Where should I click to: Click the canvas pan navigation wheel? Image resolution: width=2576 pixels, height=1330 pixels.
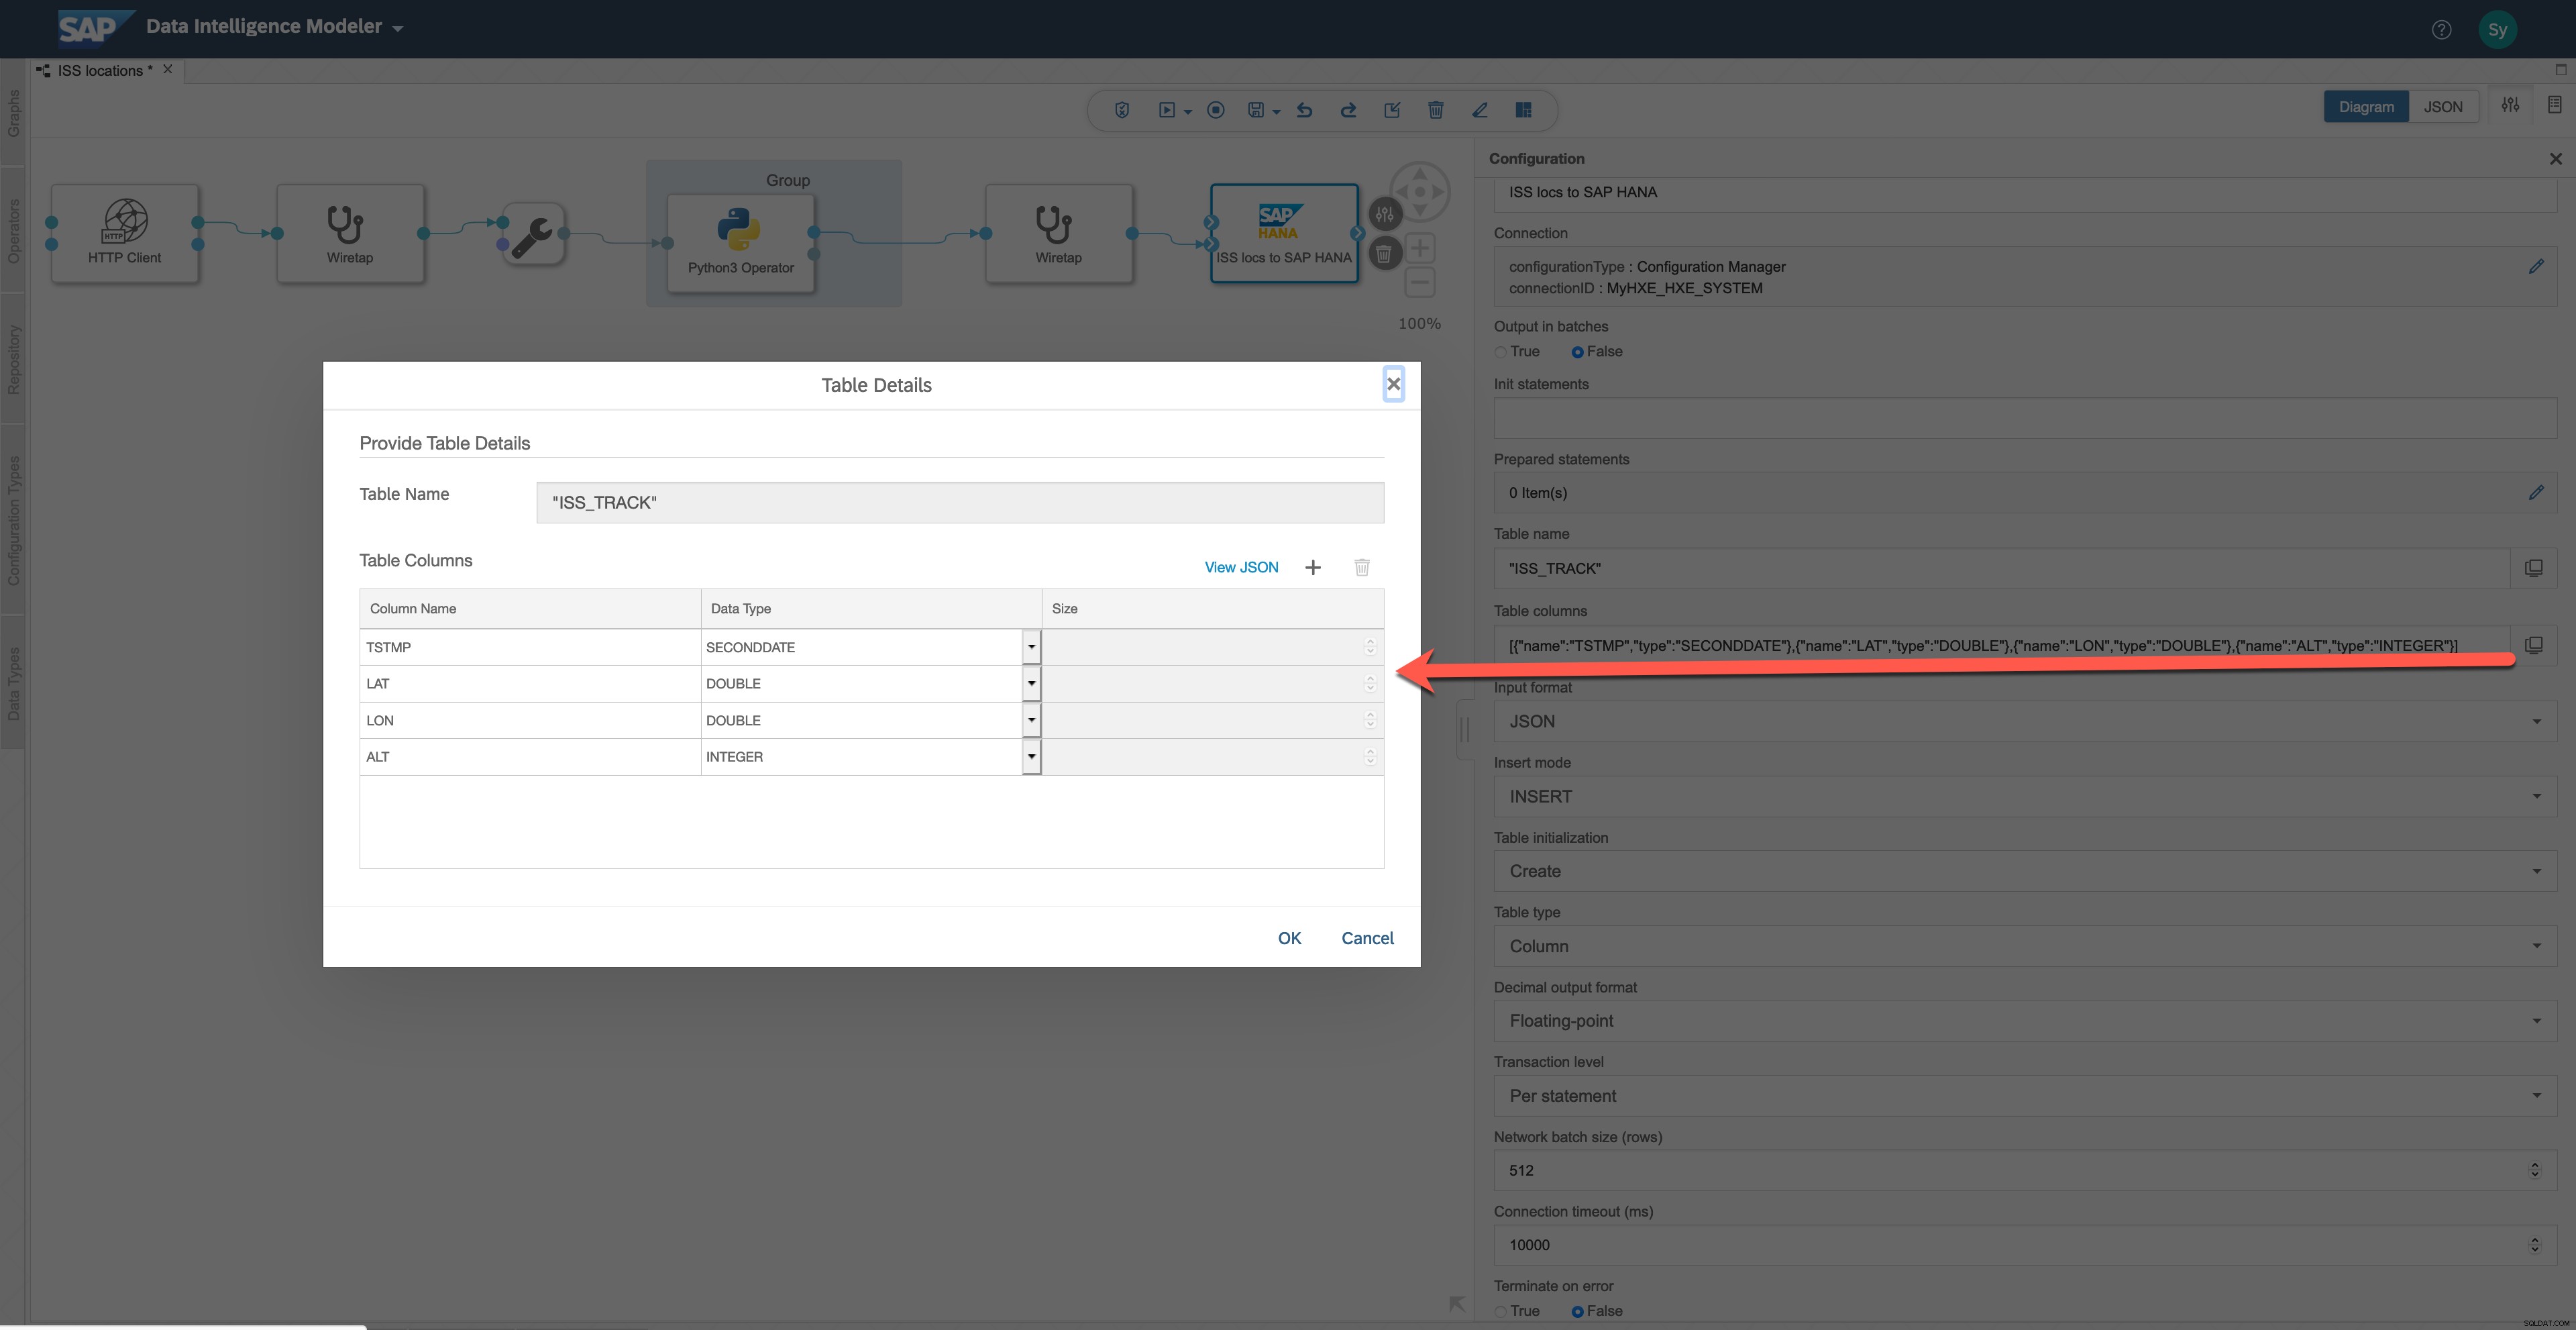point(1419,192)
